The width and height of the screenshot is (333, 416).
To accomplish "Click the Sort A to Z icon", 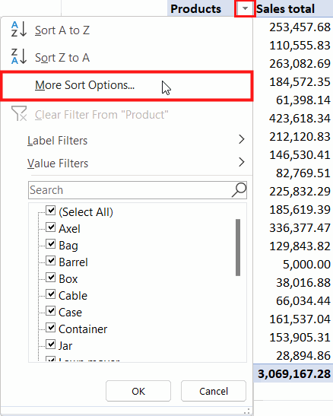I will 19,30.
